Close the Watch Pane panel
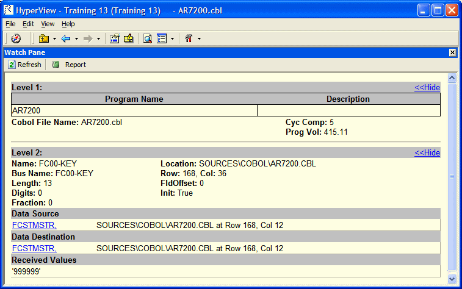Viewport: 462px width, 289px height. coord(452,52)
